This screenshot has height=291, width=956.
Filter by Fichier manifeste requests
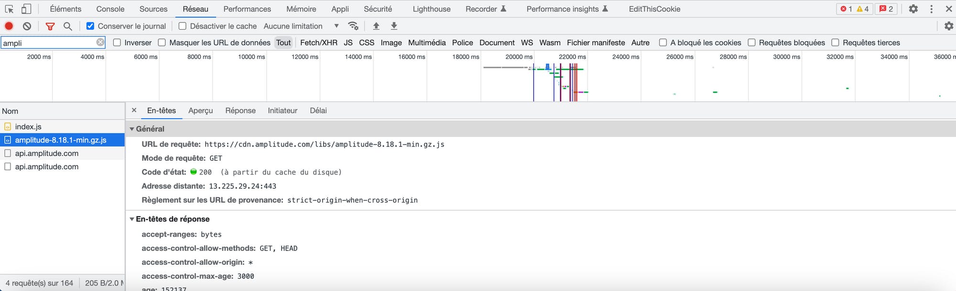tap(596, 42)
